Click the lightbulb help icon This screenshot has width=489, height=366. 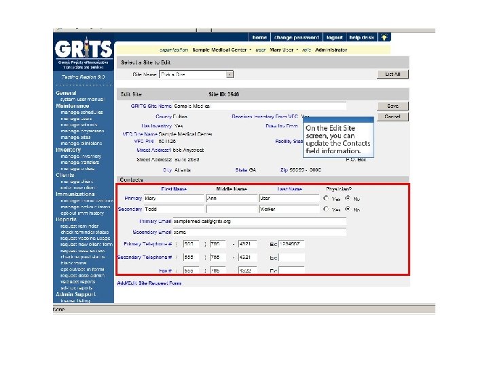tap(384, 37)
